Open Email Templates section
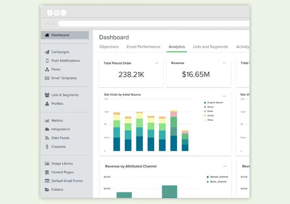Screen dimensions: 290x204 [x=64, y=78]
